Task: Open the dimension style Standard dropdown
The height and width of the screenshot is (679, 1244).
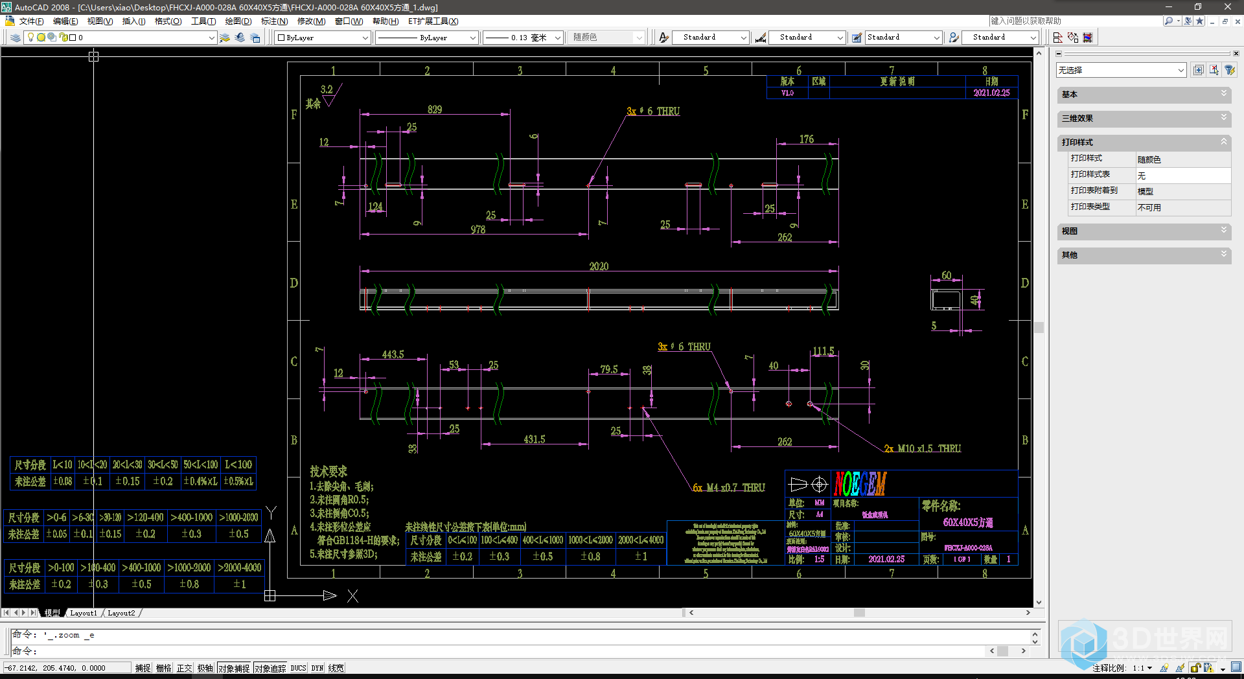Action: (840, 38)
